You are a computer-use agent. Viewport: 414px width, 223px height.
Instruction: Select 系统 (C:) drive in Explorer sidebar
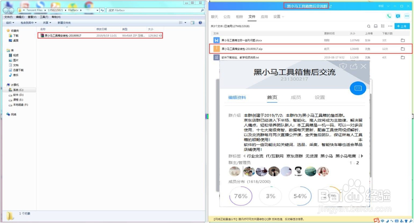[19, 90]
